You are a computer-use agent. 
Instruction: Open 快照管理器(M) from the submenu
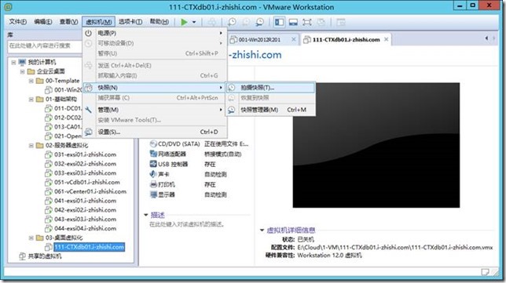coord(270,110)
